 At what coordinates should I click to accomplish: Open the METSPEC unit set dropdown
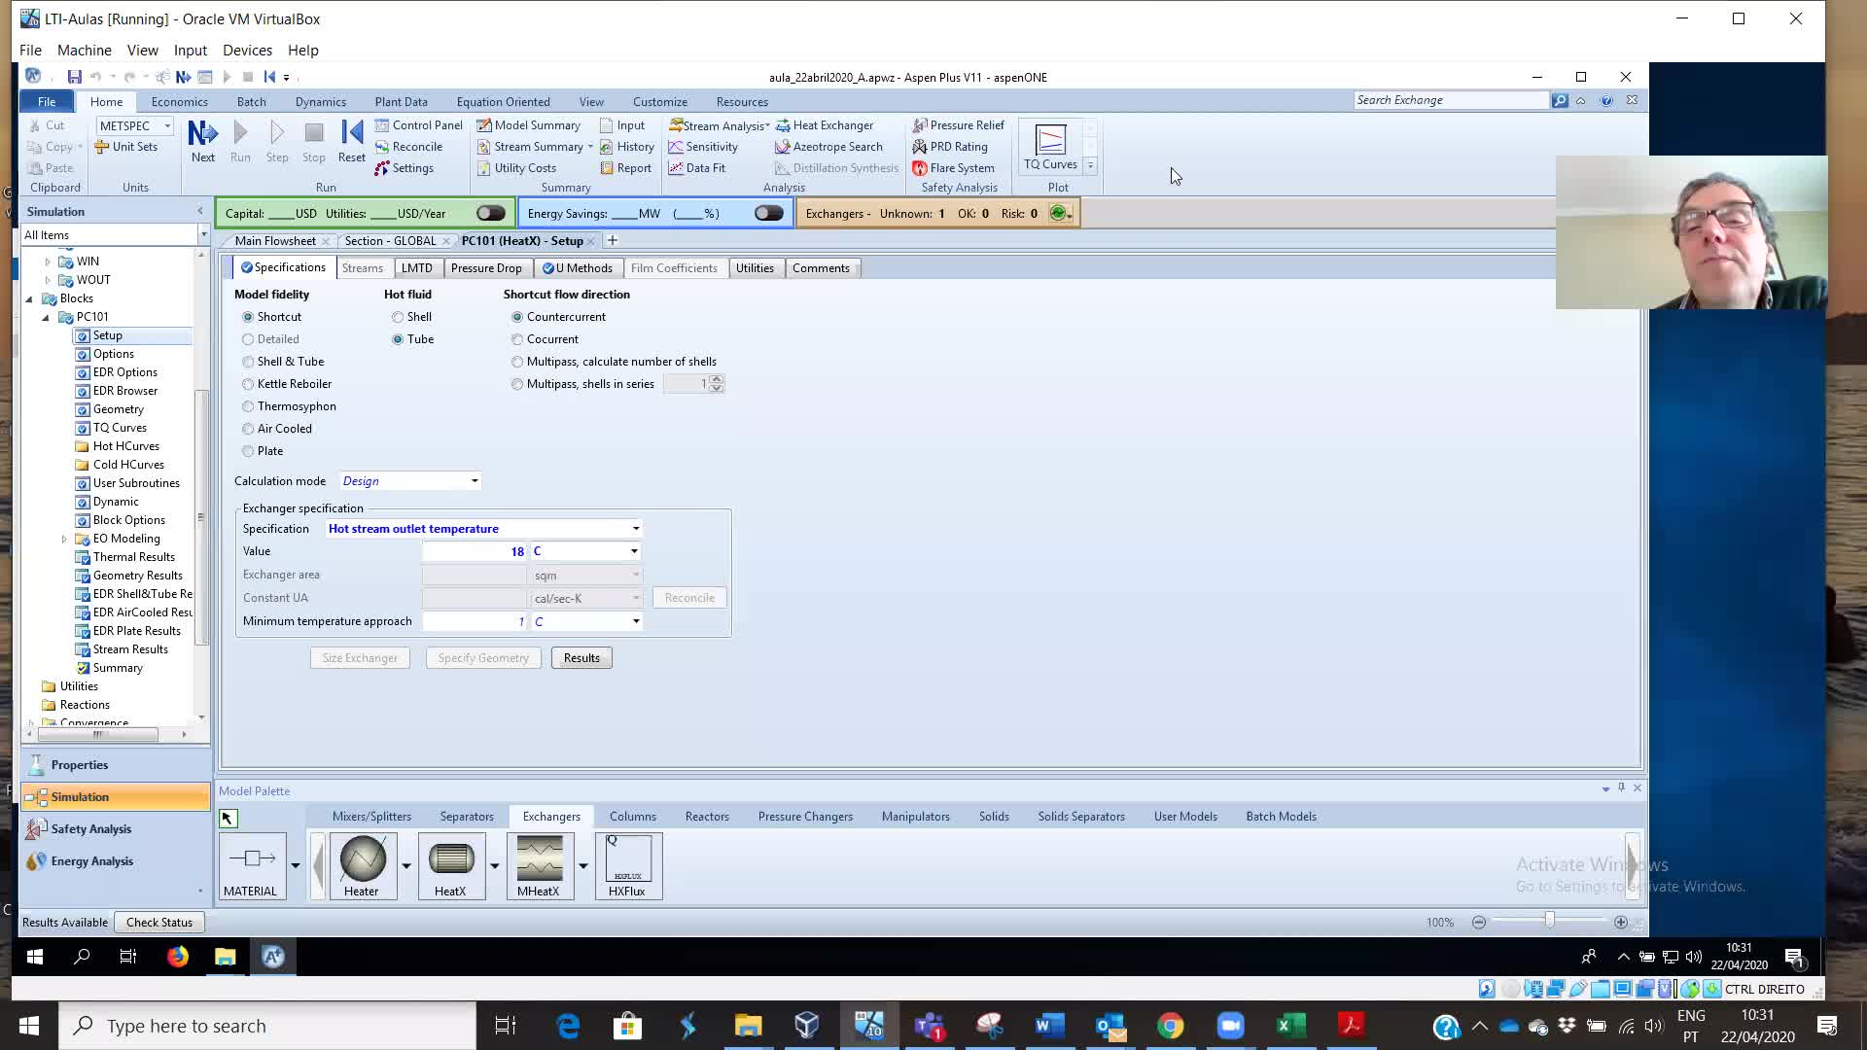167,125
